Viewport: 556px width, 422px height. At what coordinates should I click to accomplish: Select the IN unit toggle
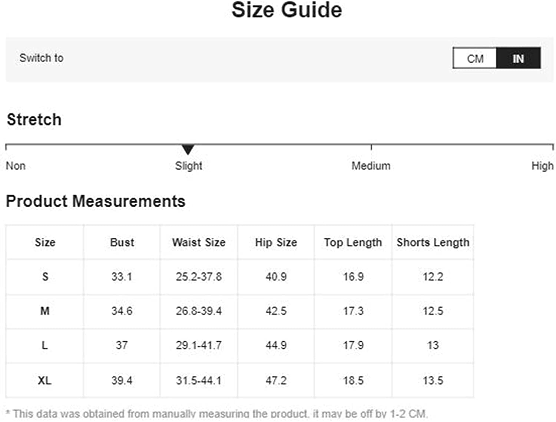click(518, 58)
